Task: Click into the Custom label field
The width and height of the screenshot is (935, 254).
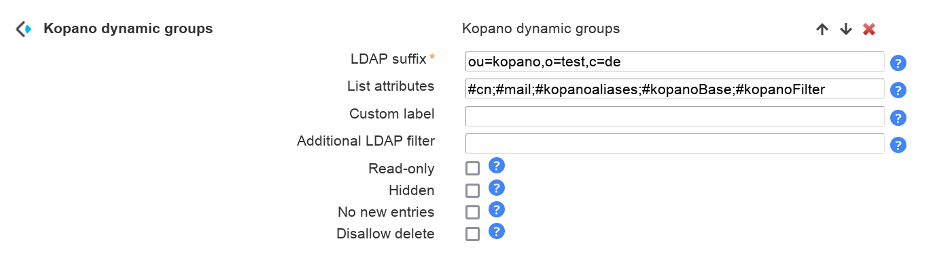Action: (675, 117)
